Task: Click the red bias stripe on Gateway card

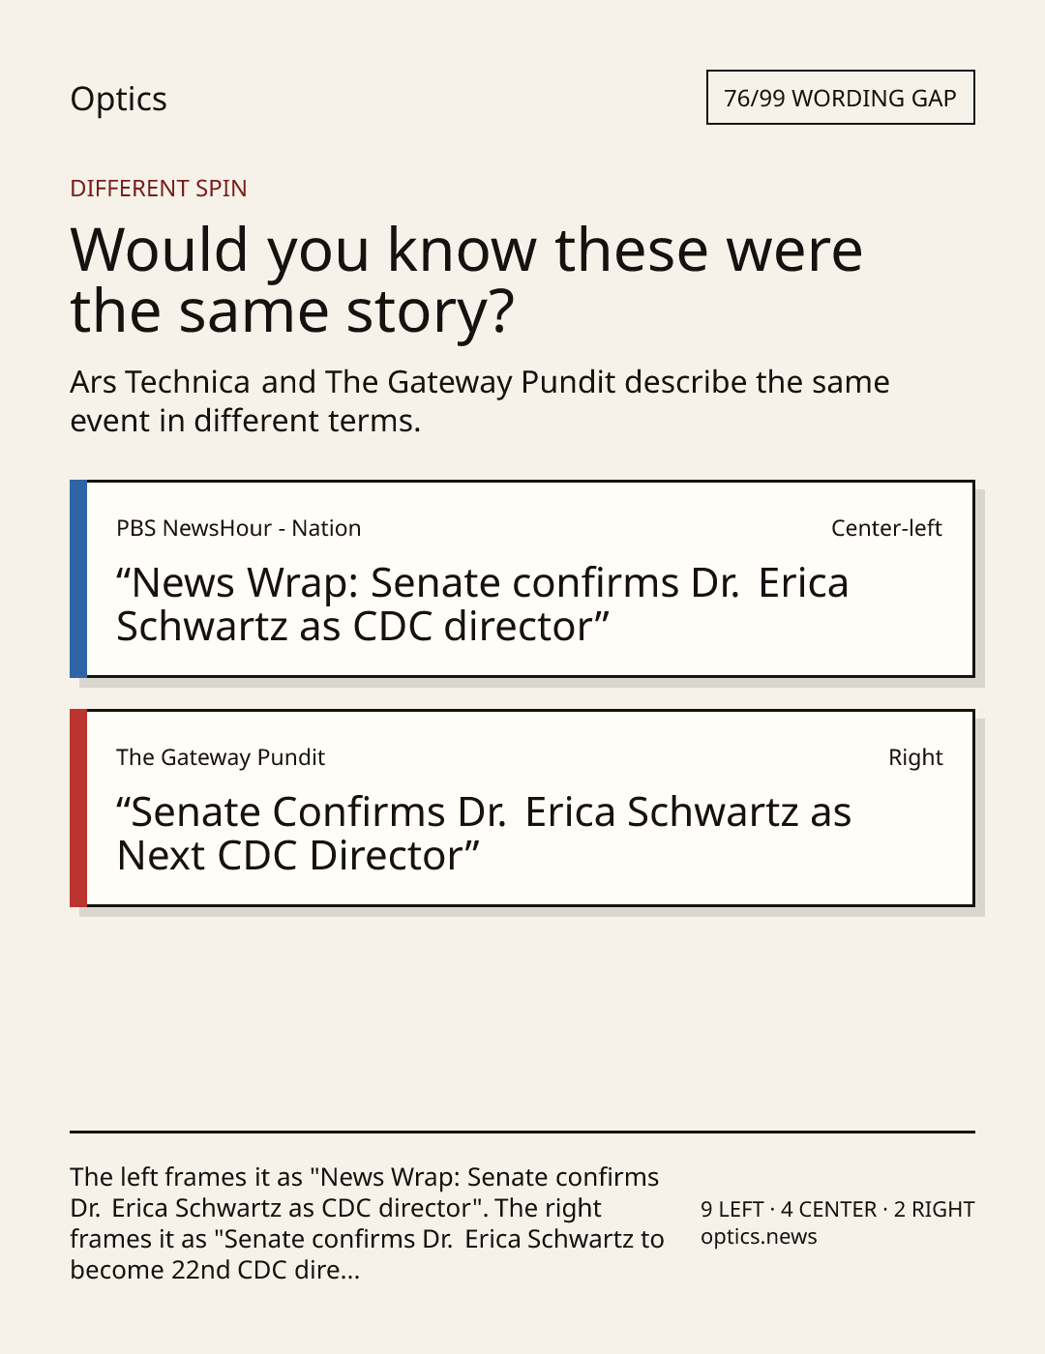Action: click(x=78, y=808)
